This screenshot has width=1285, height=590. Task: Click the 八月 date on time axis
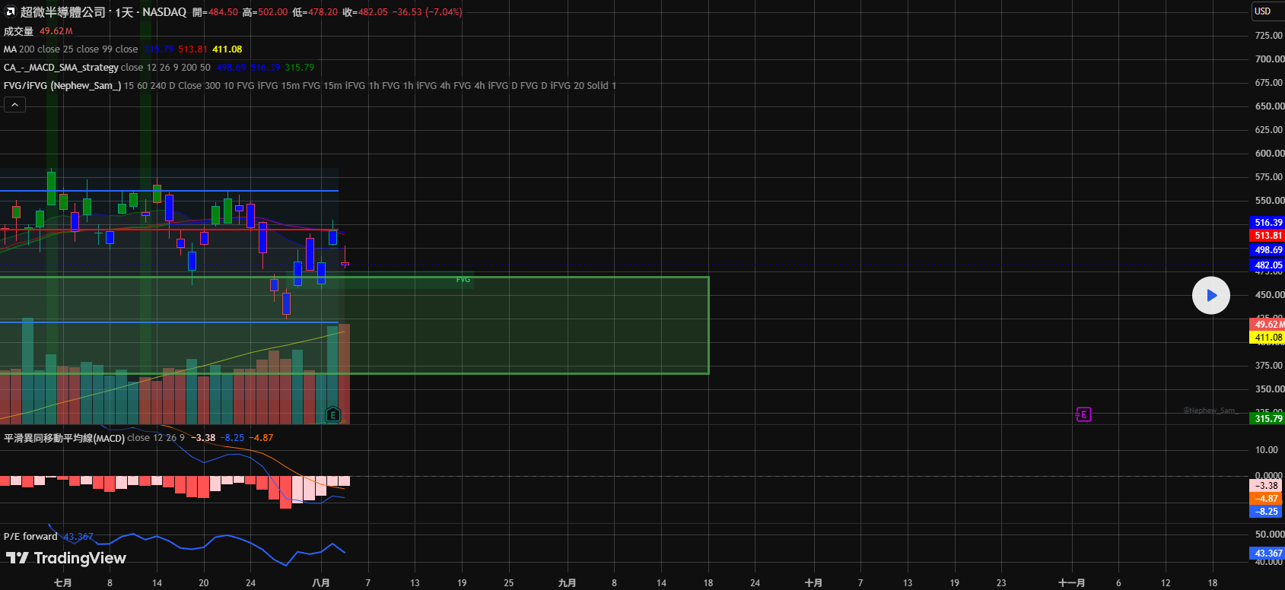pyautogui.click(x=321, y=582)
